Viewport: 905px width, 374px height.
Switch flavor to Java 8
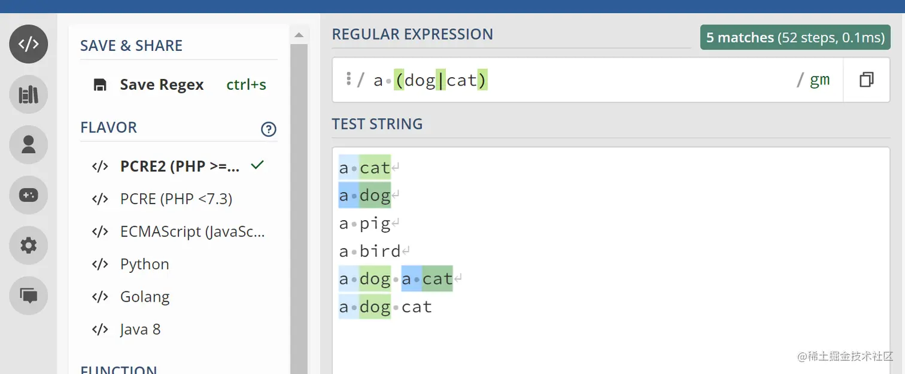[x=140, y=329]
